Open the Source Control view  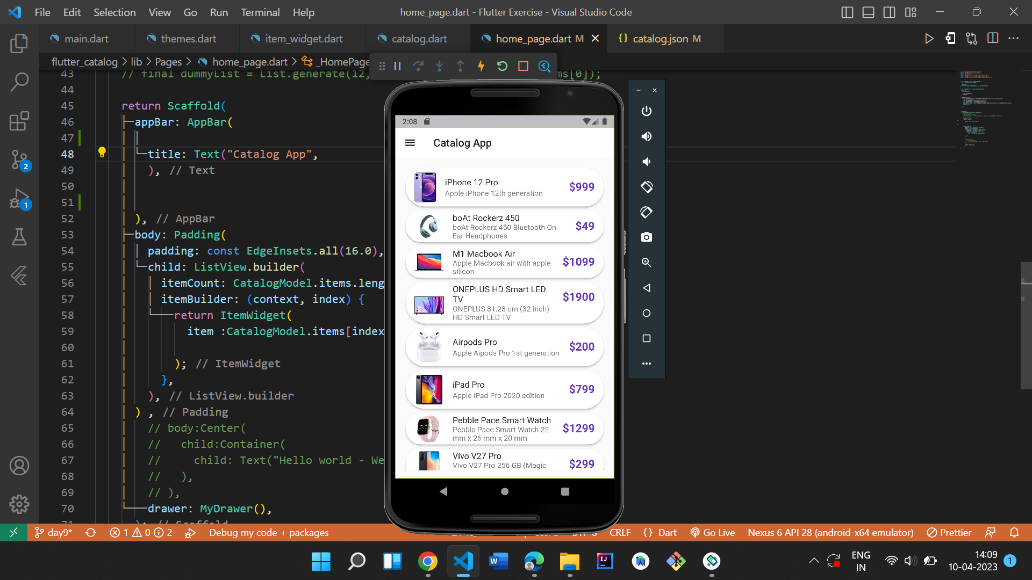19,160
